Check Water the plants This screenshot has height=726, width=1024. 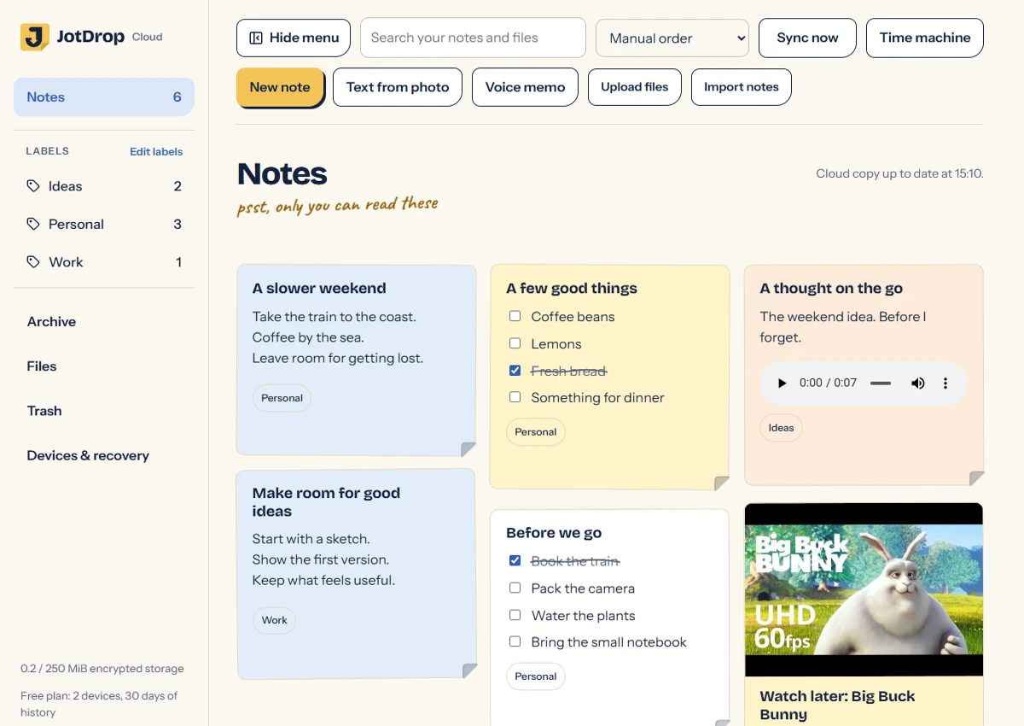tap(515, 615)
